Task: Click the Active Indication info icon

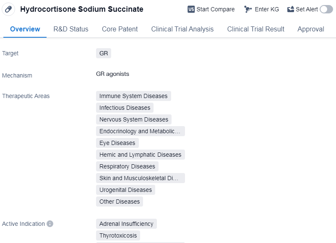Action: (x=50, y=224)
